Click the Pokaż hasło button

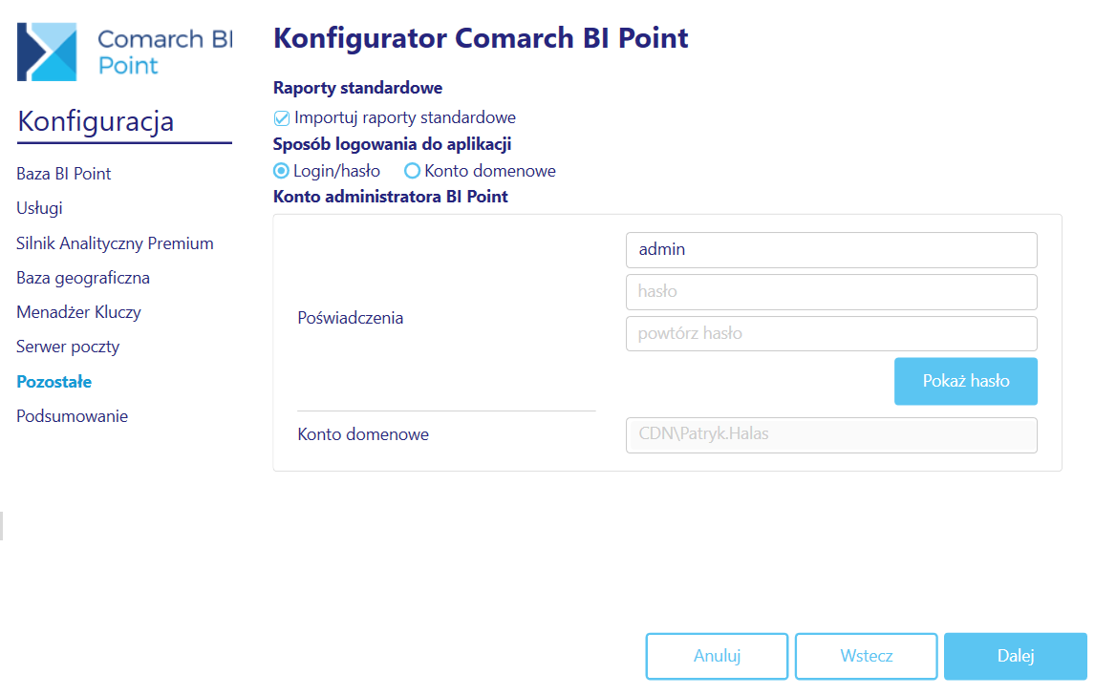click(966, 381)
